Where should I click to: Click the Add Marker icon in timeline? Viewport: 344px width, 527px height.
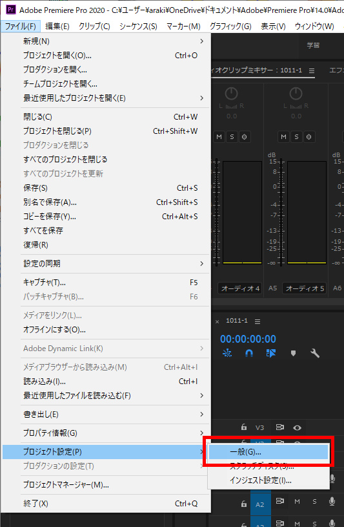(x=293, y=353)
